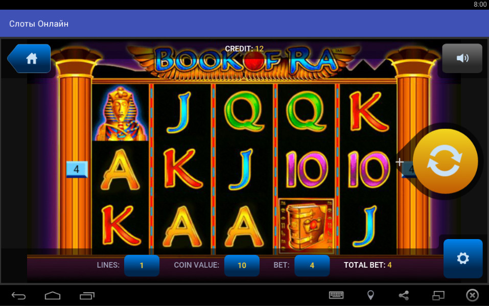489x306 pixels.
Task: Click the Book symbol on fourth reel
Action: (306, 225)
